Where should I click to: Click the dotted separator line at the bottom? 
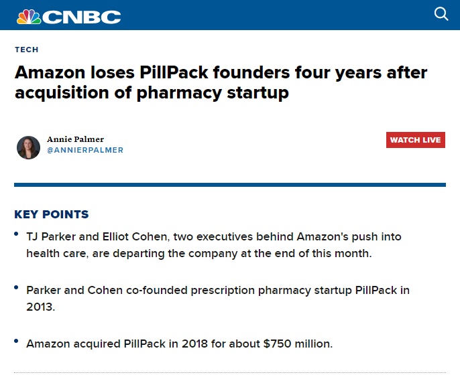point(229,372)
